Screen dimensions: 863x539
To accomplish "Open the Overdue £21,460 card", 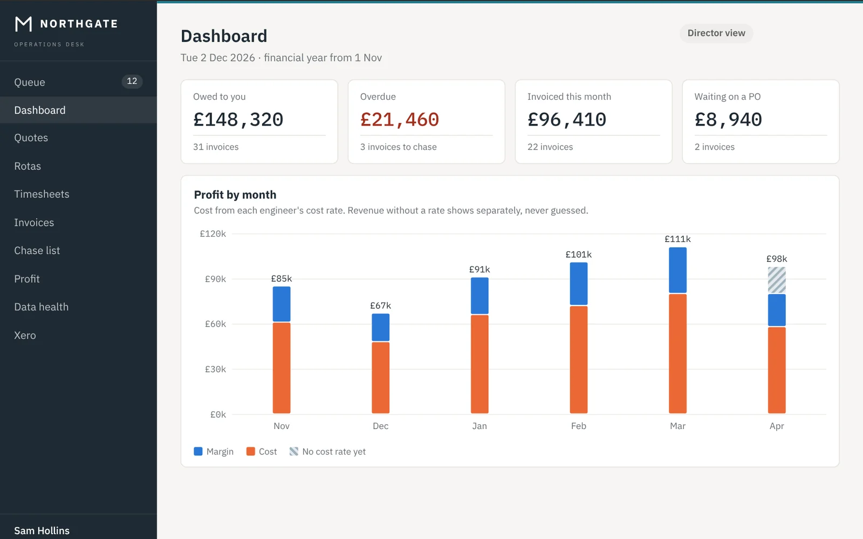I will coord(427,122).
